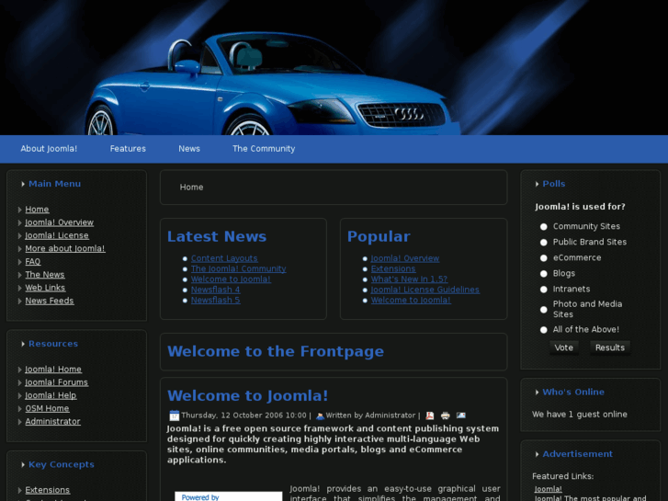
Task: Open Joomla! License in Main Menu
Action: coord(57,235)
